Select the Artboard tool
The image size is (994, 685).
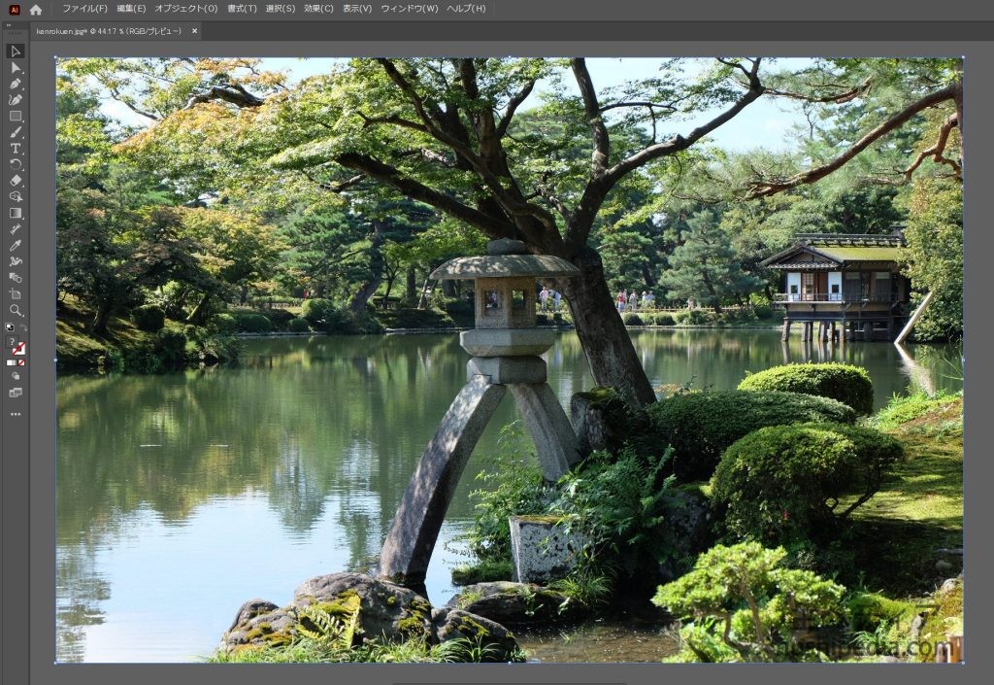tap(16, 294)
